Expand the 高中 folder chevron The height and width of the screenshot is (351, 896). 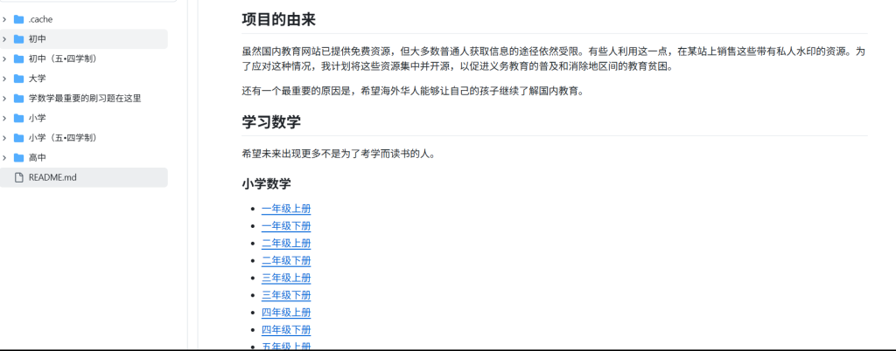pos(4,158)
